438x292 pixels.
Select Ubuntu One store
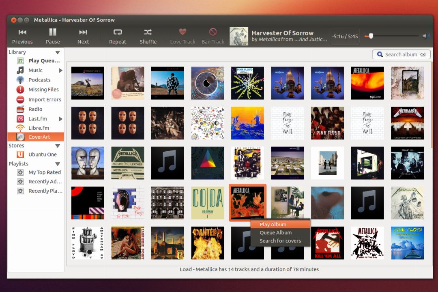tap(42, 155)
